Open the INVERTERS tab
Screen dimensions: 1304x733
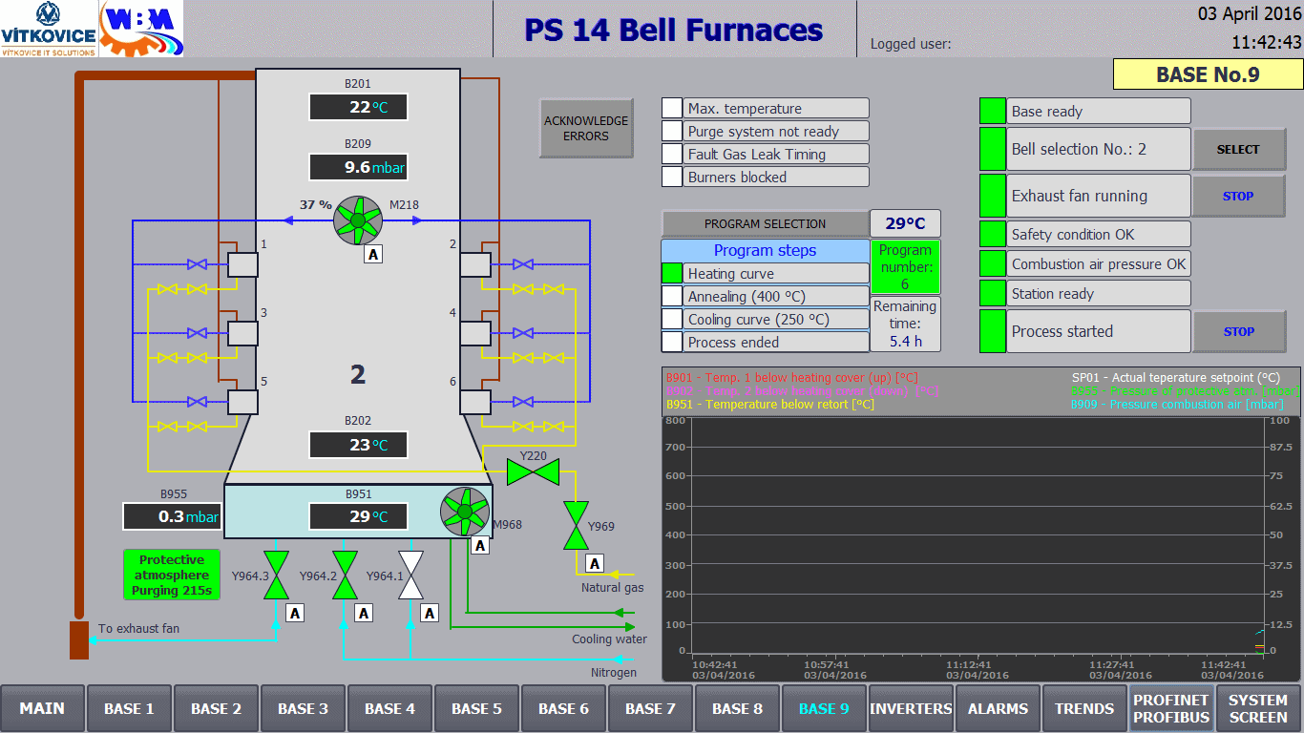point(911,708)
